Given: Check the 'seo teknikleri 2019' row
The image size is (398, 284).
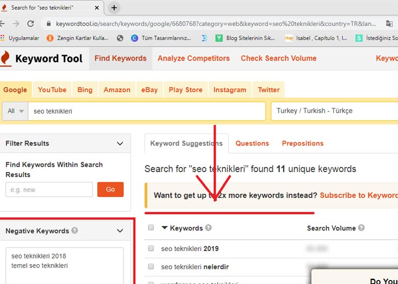Looking at the screenshot, I should click(151, 248).
